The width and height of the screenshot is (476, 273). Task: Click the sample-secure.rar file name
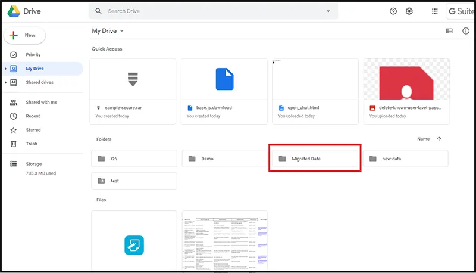(123, 108)
